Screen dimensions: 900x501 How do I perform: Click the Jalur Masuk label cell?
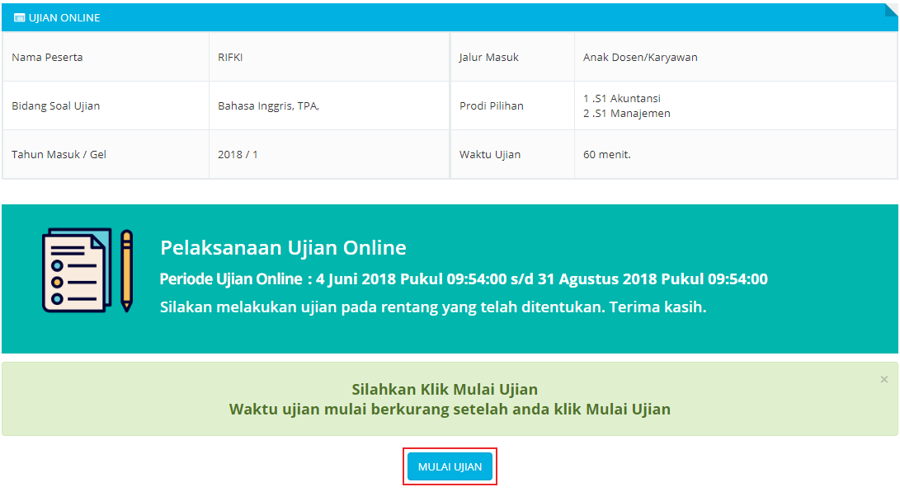pyautogui.click(x=489, y=58)
